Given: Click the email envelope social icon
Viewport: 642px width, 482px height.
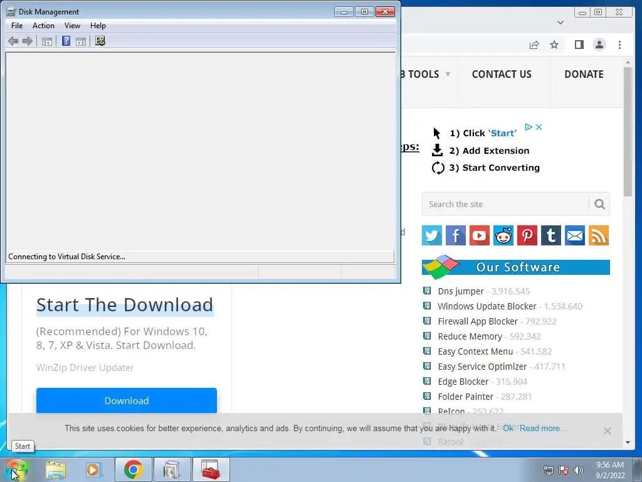Looking at the screenshot, I should pos(575,235).
